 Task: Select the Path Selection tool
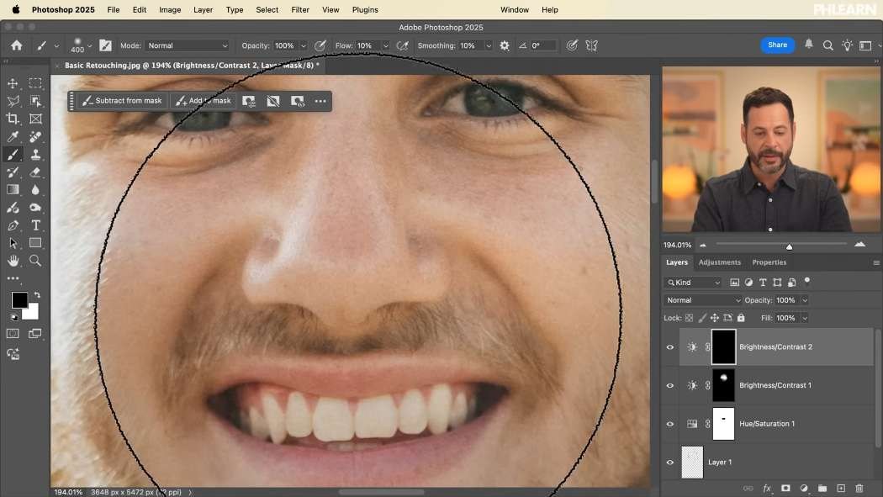click(x=13, y=243)
